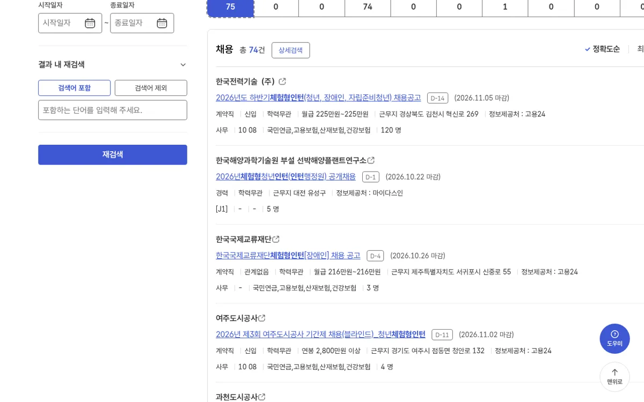Image resolution: width=644 pixels, height=402 pixels.
Task: Click the 연봉 2,800만원 이상 salary text
Action: (x=331, y=351)
